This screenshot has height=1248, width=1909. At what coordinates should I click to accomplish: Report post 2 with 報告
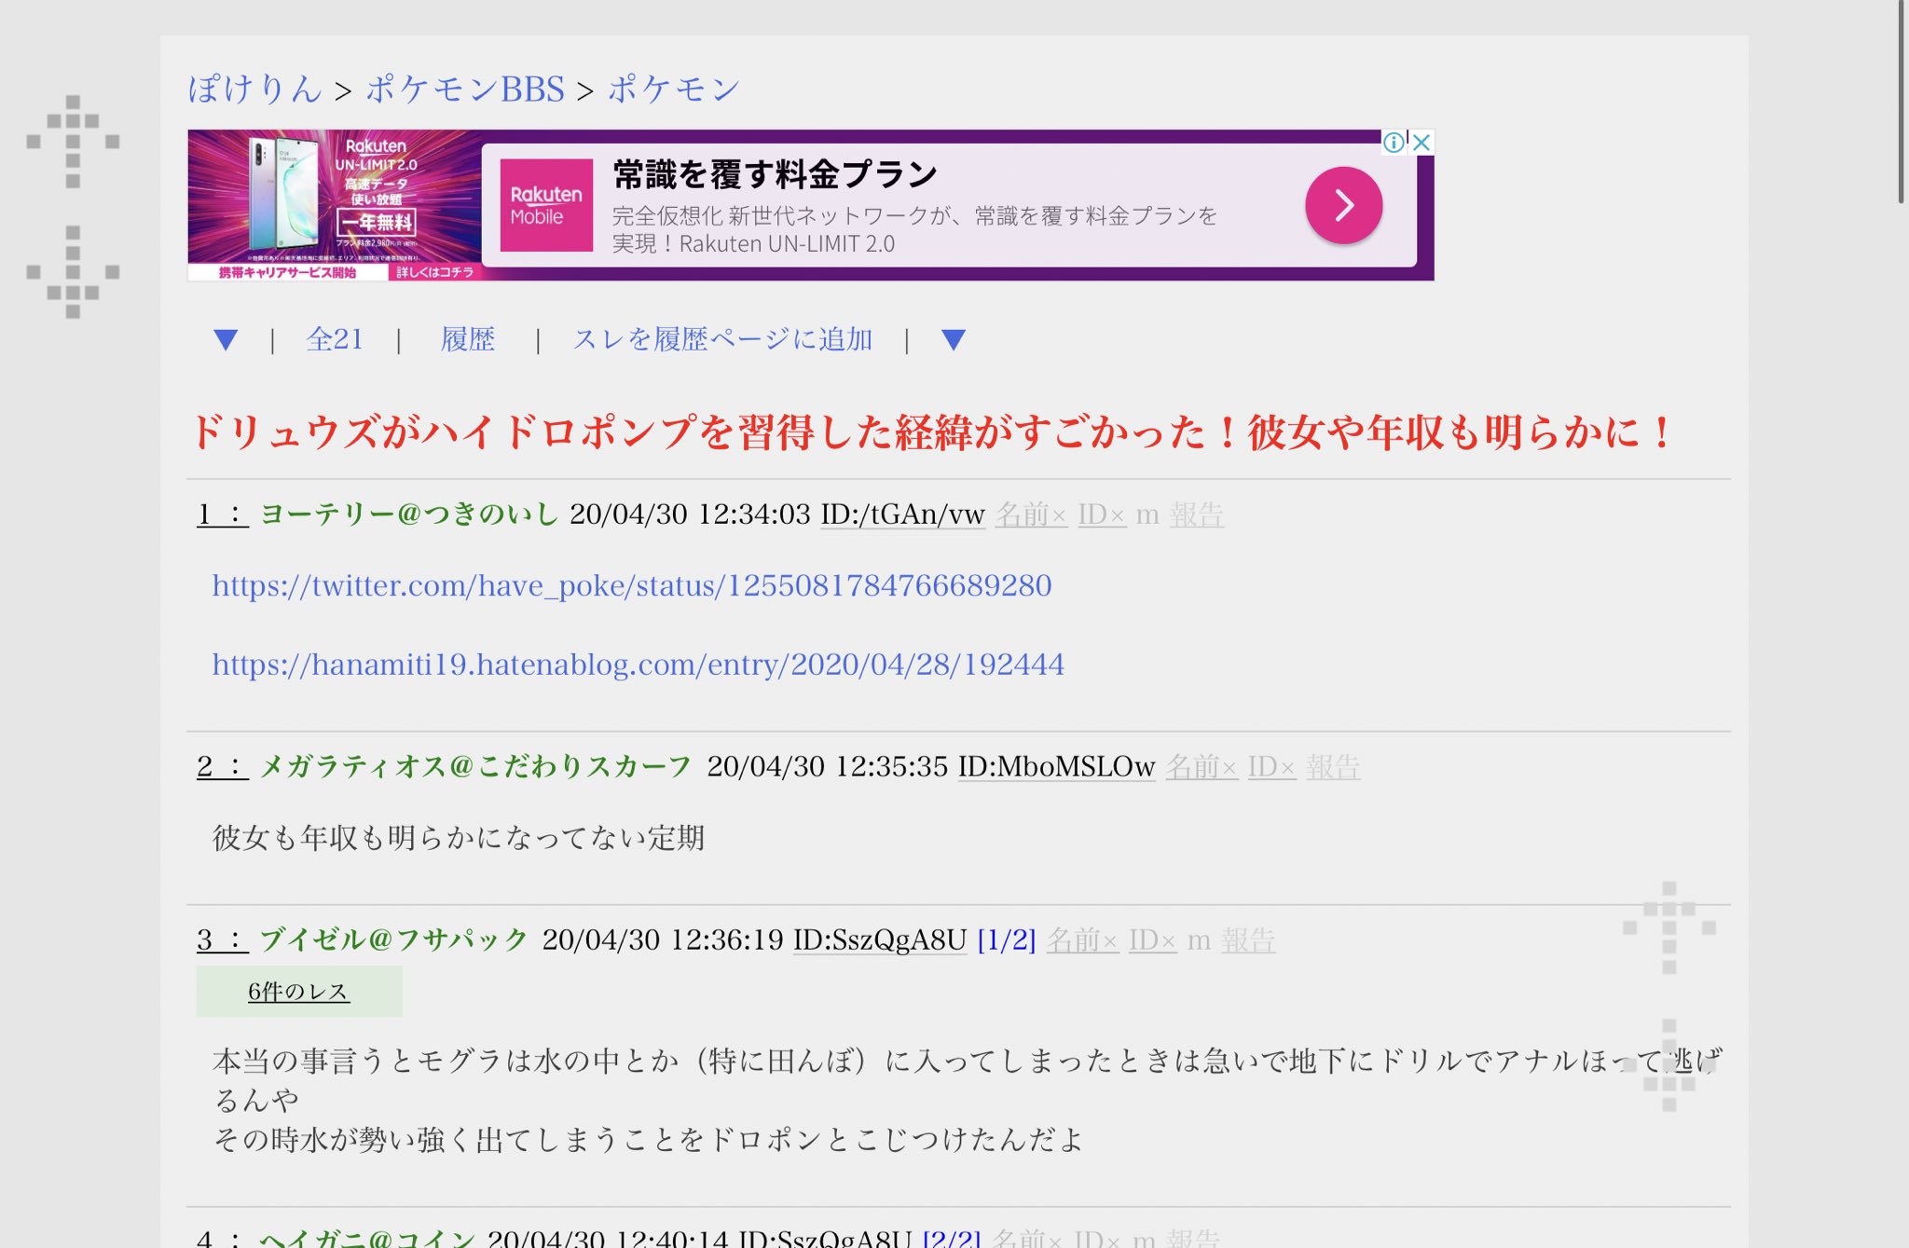(1333, 766)
